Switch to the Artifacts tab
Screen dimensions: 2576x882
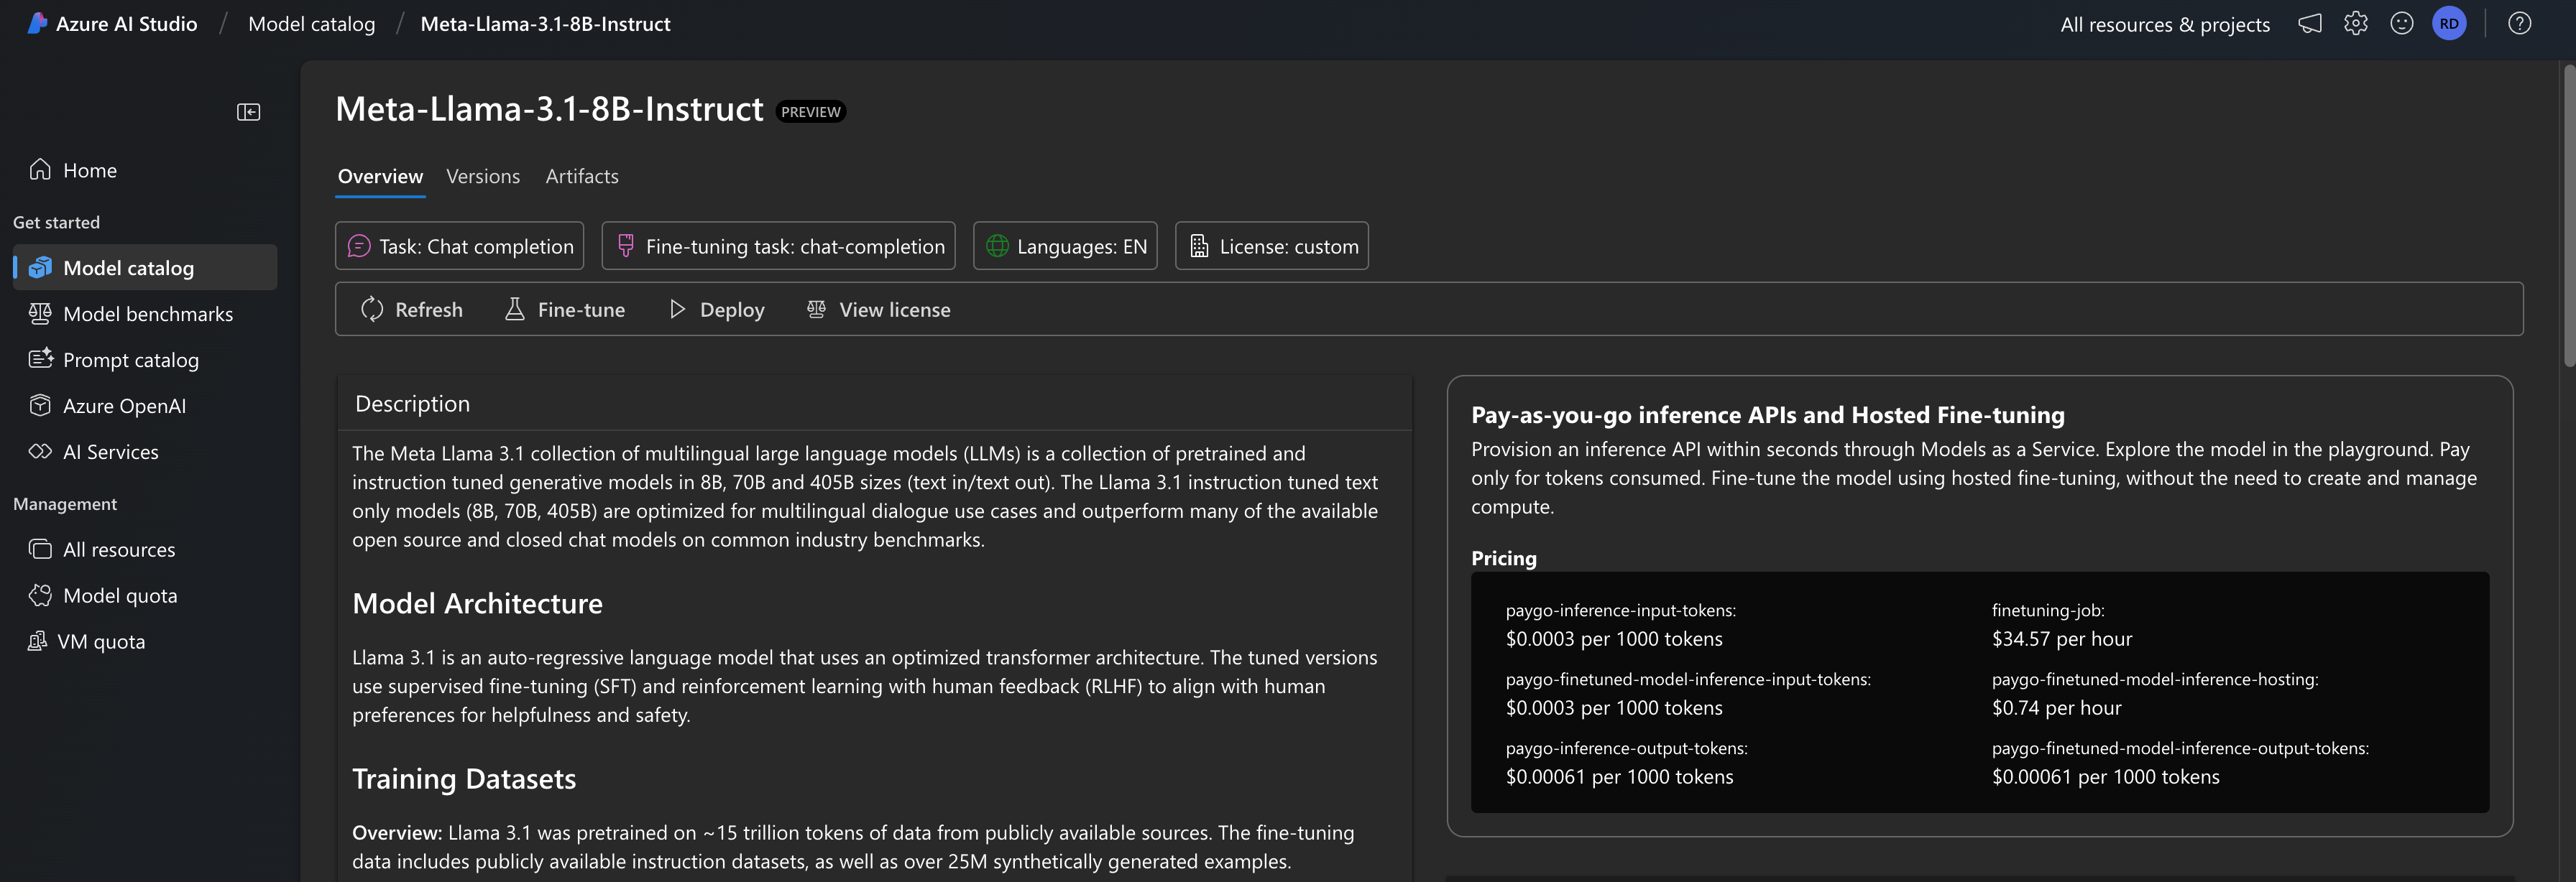tap(581, 176)
